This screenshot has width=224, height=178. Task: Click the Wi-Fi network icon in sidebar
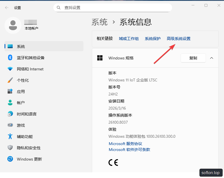point(10,69)
